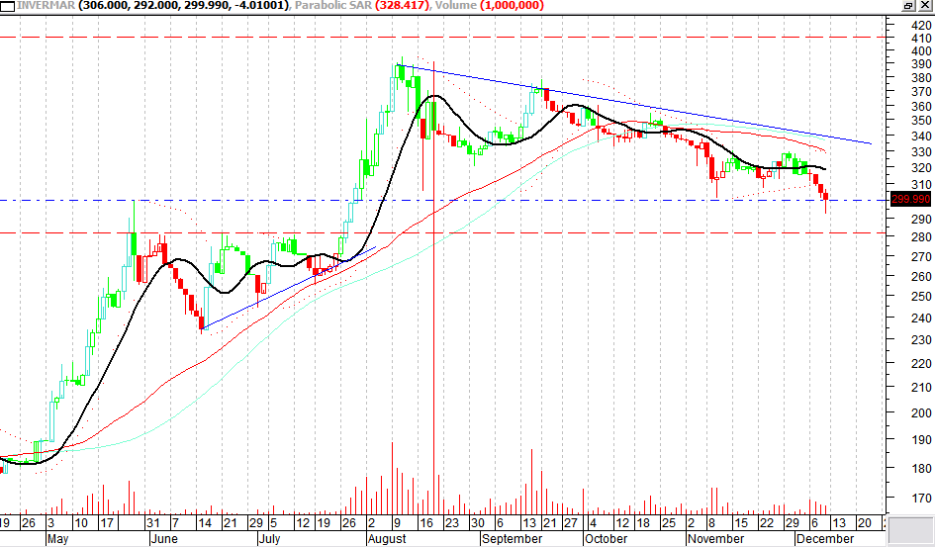Viewport: 935px width, 547px height.
Task: Click the 410 price axis label
Action: (x=921, y=39)
